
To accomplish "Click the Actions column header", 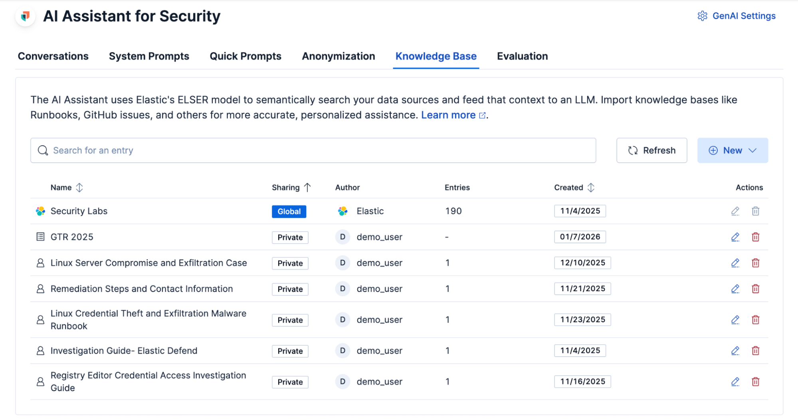I will click(749, 187).
